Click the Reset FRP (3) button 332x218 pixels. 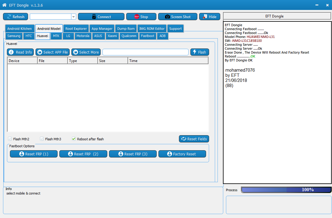click(133, 154)
